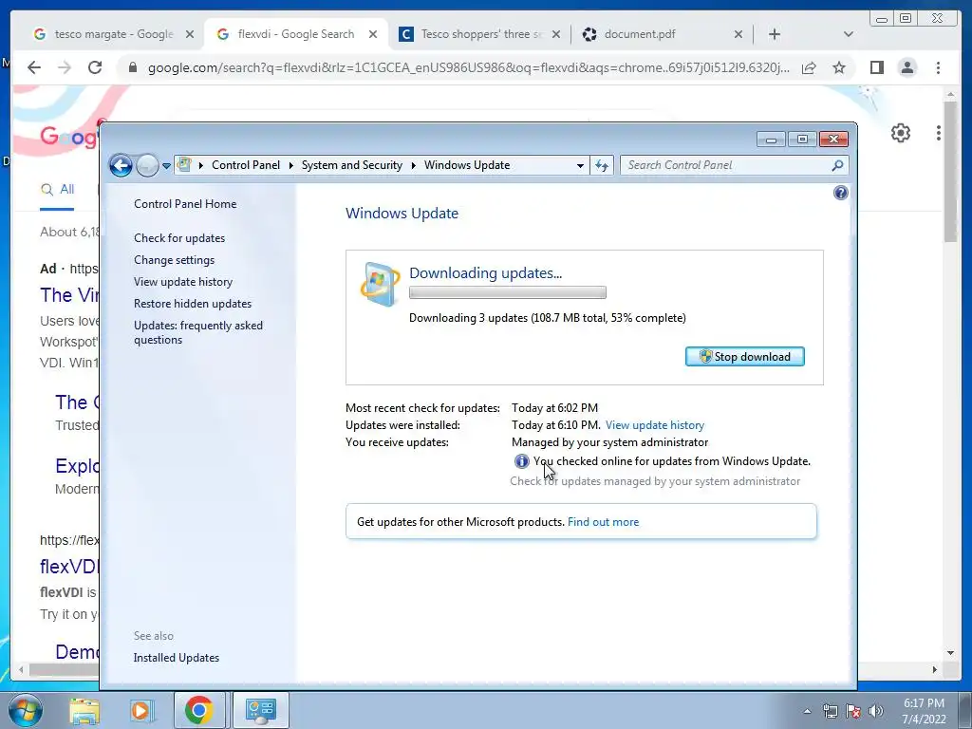Click the Windows Update shield icon

point(380,285)
